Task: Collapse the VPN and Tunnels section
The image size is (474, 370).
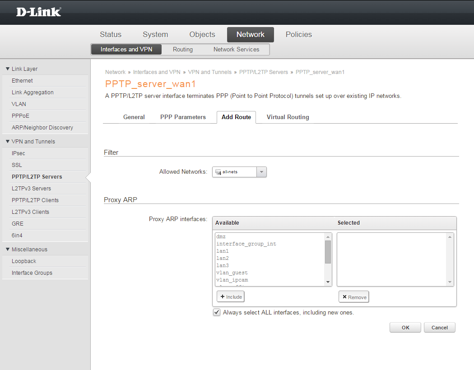Action: [x=8, y=142]
